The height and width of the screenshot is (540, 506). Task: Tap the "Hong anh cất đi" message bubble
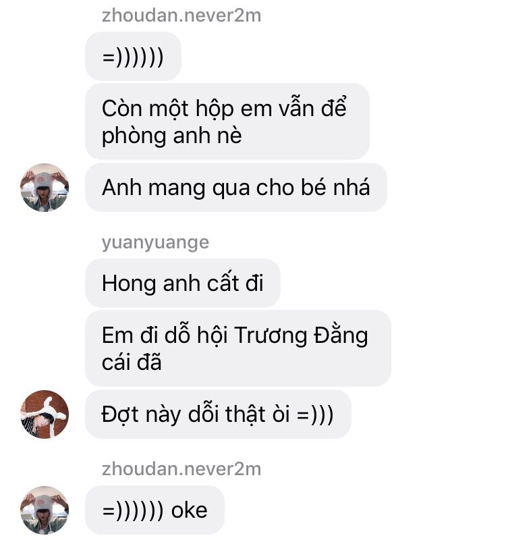point(183,283)
